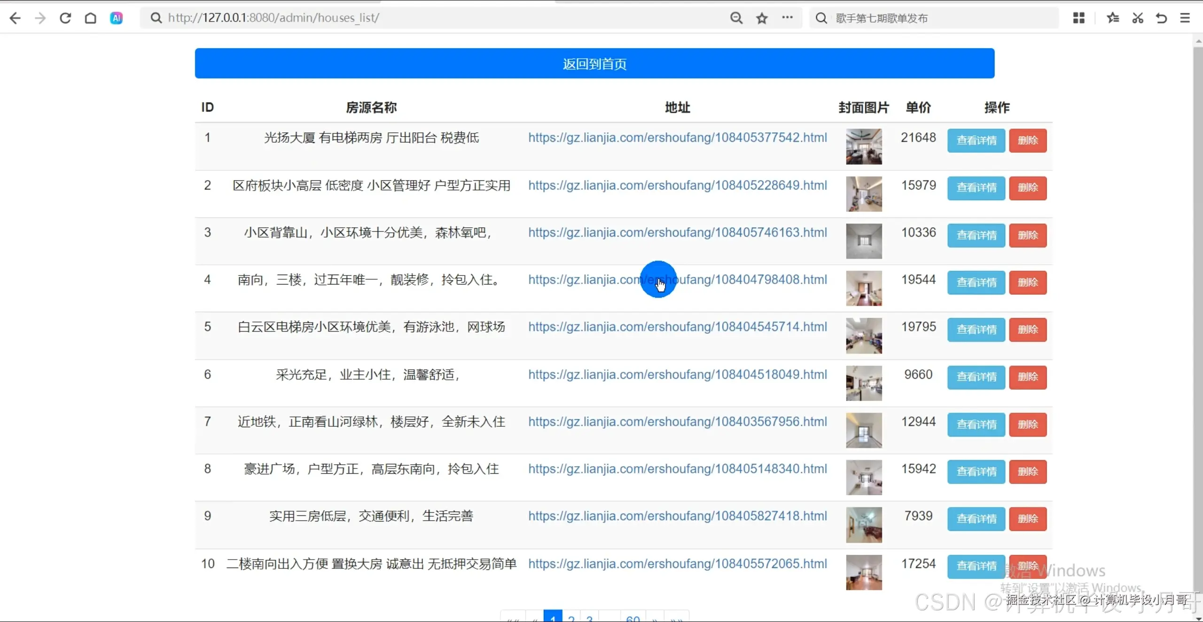
Task: Reload the current page
Action: coord(65,18)
